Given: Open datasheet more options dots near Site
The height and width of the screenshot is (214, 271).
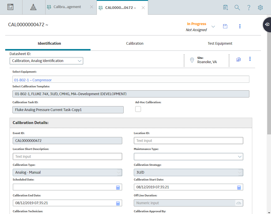Looking at the screenshot, I should click(250, 59).
